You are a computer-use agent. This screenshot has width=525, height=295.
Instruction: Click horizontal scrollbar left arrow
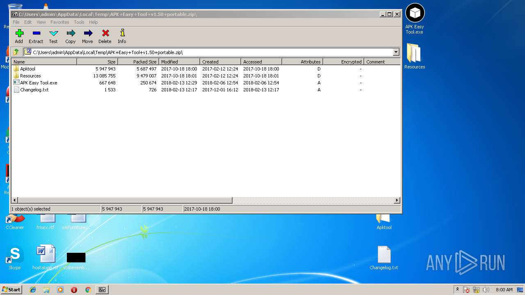(x=15, y=200)
